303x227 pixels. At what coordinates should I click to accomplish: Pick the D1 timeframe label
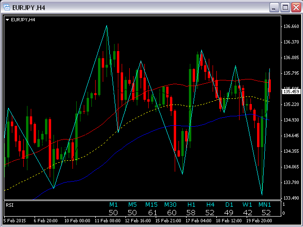(x=229, y=204)
